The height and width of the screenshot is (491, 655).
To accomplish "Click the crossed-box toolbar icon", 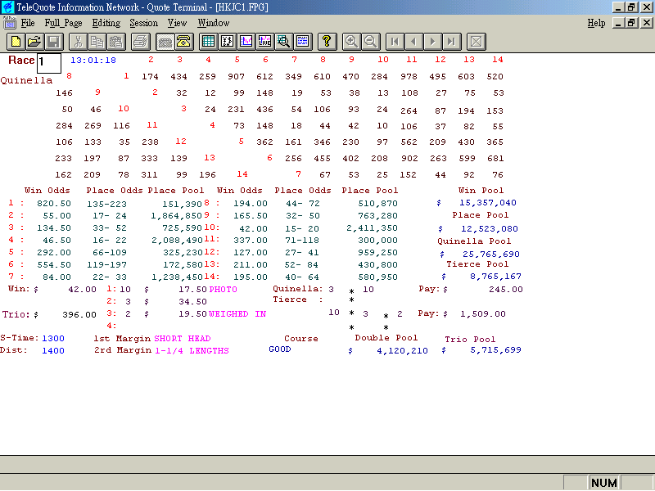I will pyautogui.click(x=477, y=42).
